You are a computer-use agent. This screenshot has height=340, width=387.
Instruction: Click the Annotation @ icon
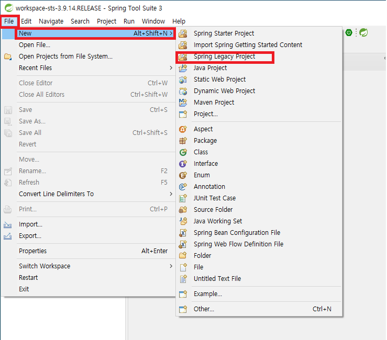click(x=183, y=187)
